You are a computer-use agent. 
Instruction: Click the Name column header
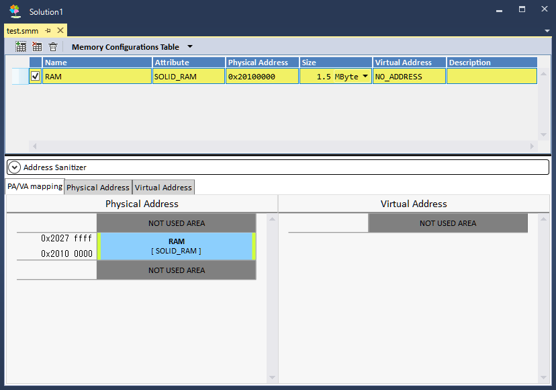[x=97, y=63]
